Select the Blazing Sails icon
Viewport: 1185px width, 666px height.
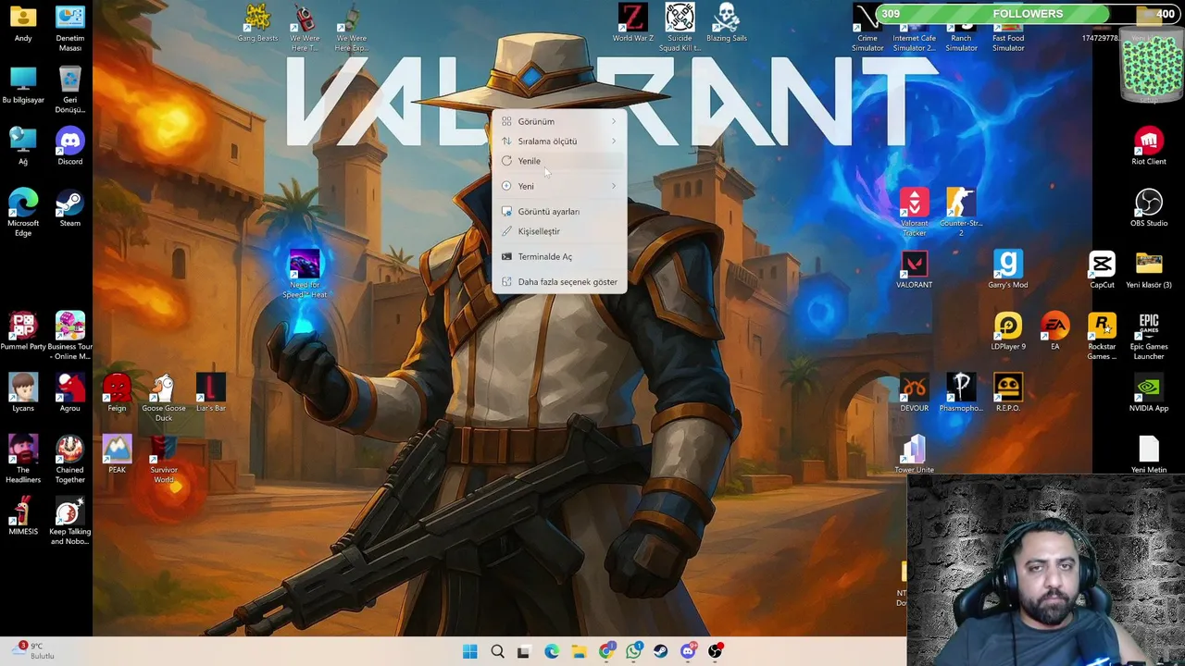pos(727,23)
